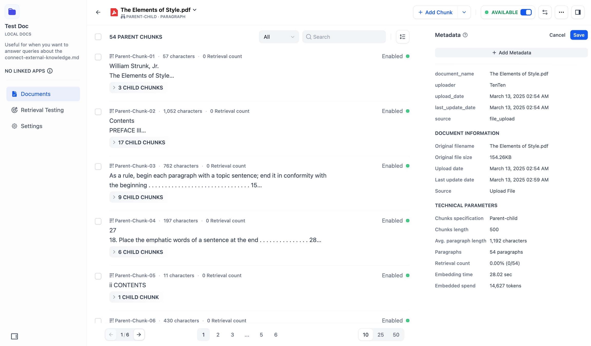Image resolution: width=591 pixels, height=346 pixels.
Task: Open the three-dots more options menu
Action: [561, 12]
